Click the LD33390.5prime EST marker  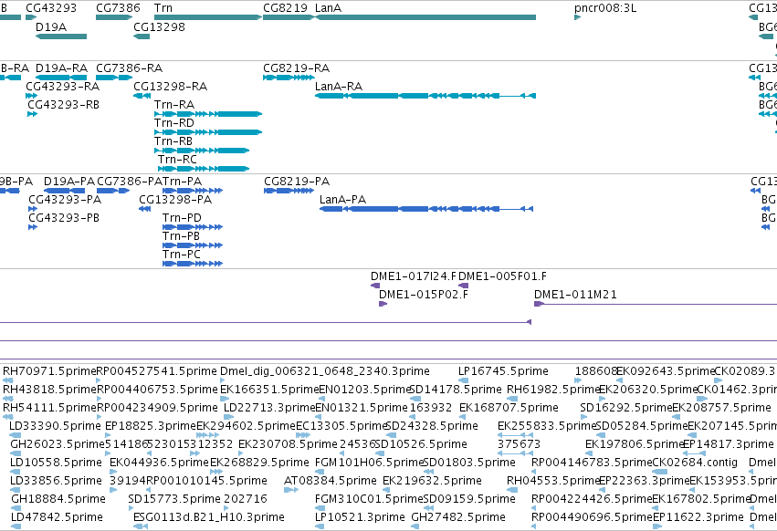coord(15,436)
